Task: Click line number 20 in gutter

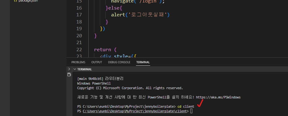Action: tap(79, 35)
